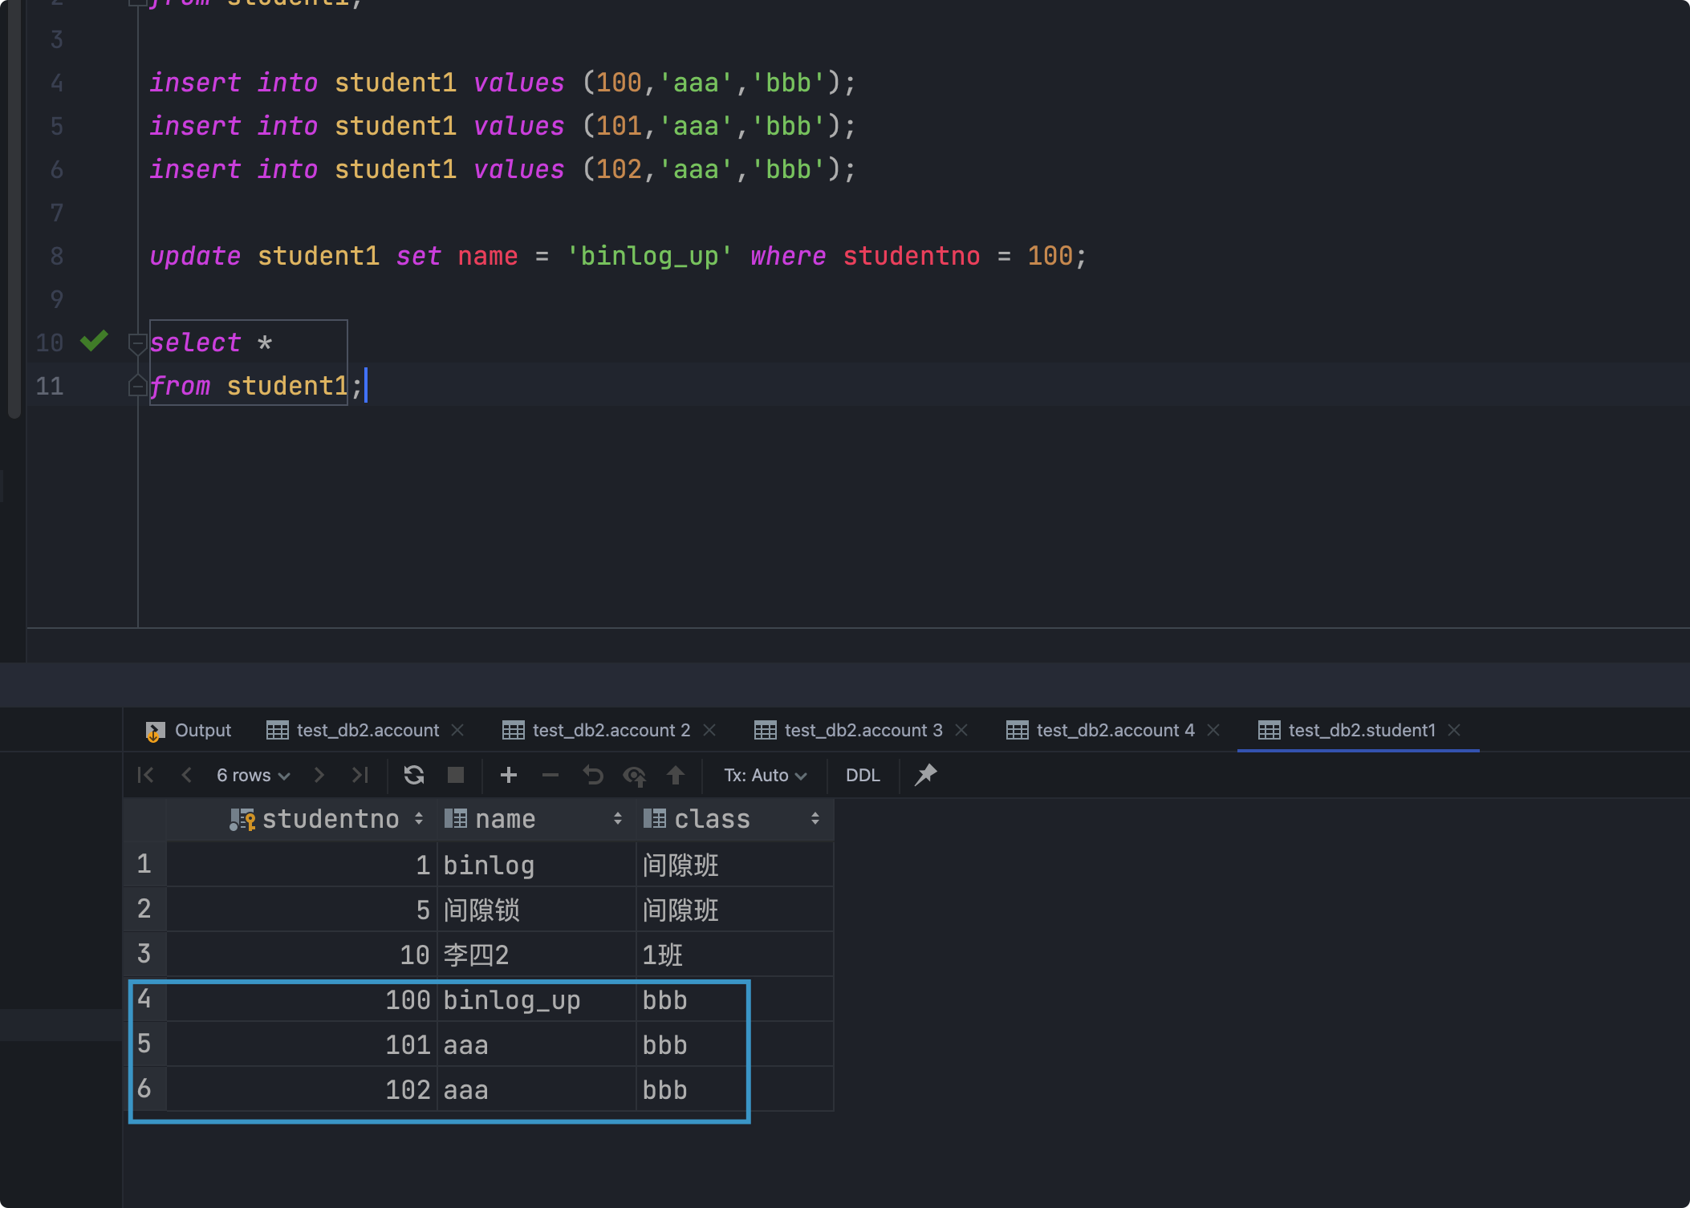Toggle sorting on the class column
The image size is (1690, 1208).
pyautogui.click(x=815, y=819)
